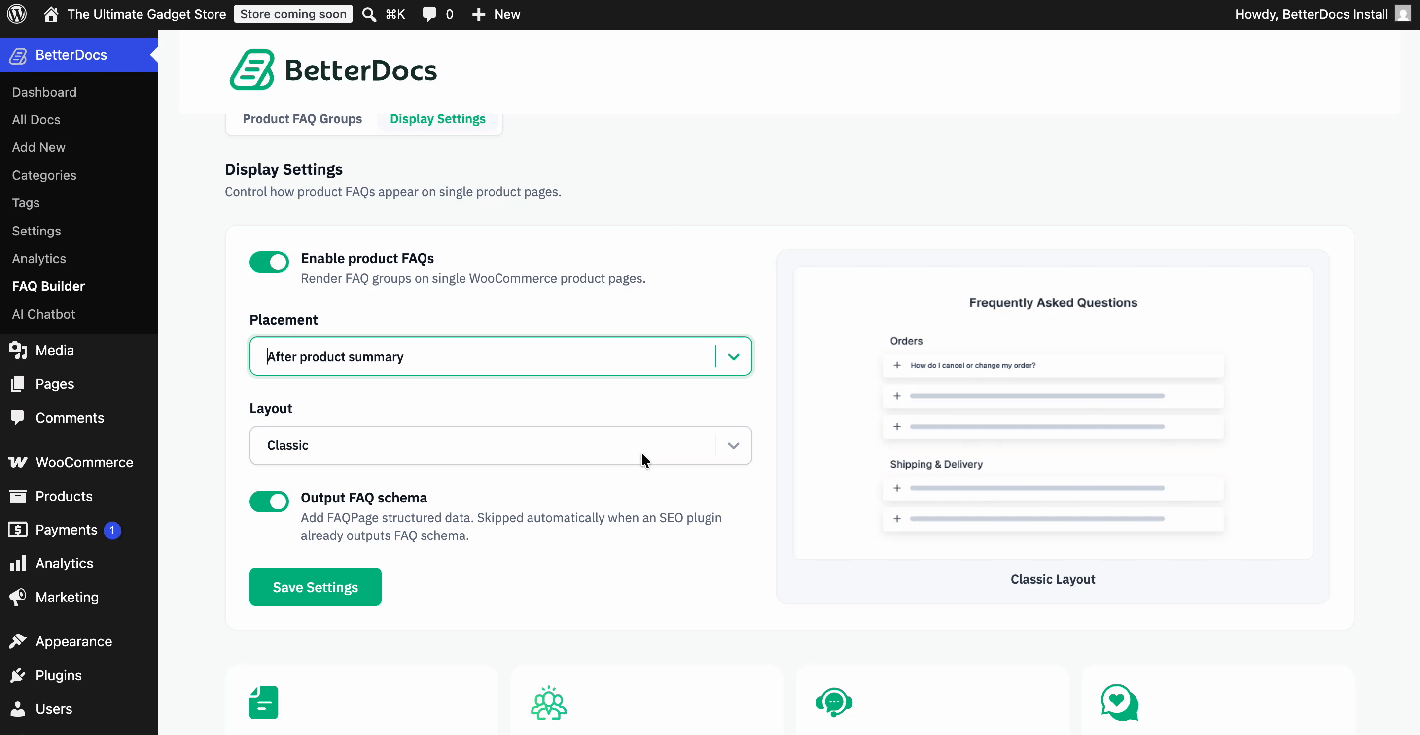1420x735 pixels.
Task: Click 'Shipping & Delivery' preview group label
Action: click(x=936, y=464)
